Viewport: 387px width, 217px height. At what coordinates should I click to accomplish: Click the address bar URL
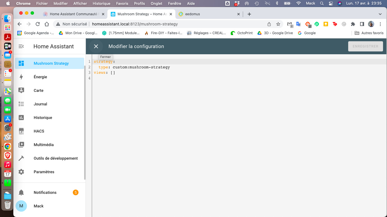(135, 24)
